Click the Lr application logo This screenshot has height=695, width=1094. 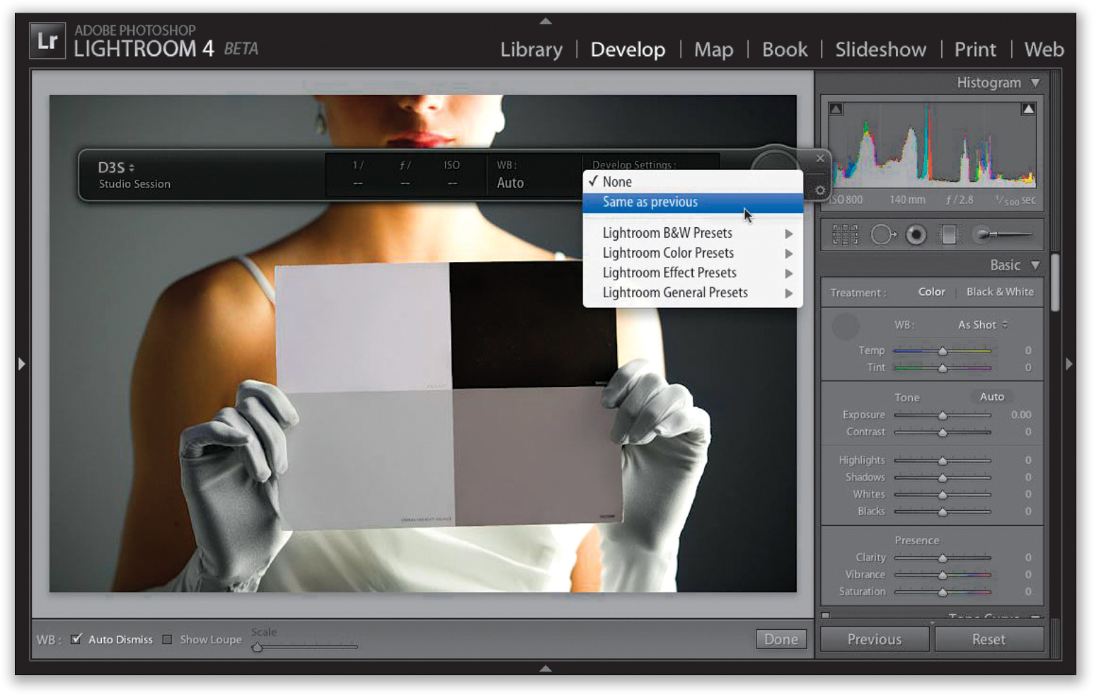click(47, 40)
